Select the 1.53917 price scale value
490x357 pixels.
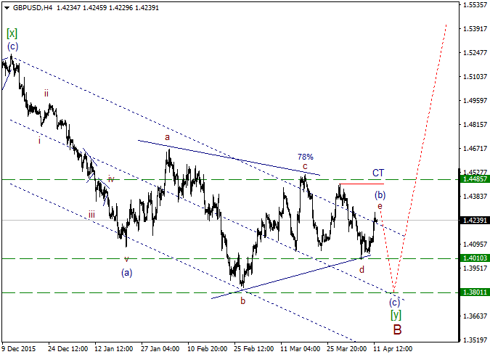pyautogui.click(x=475, y=29)
